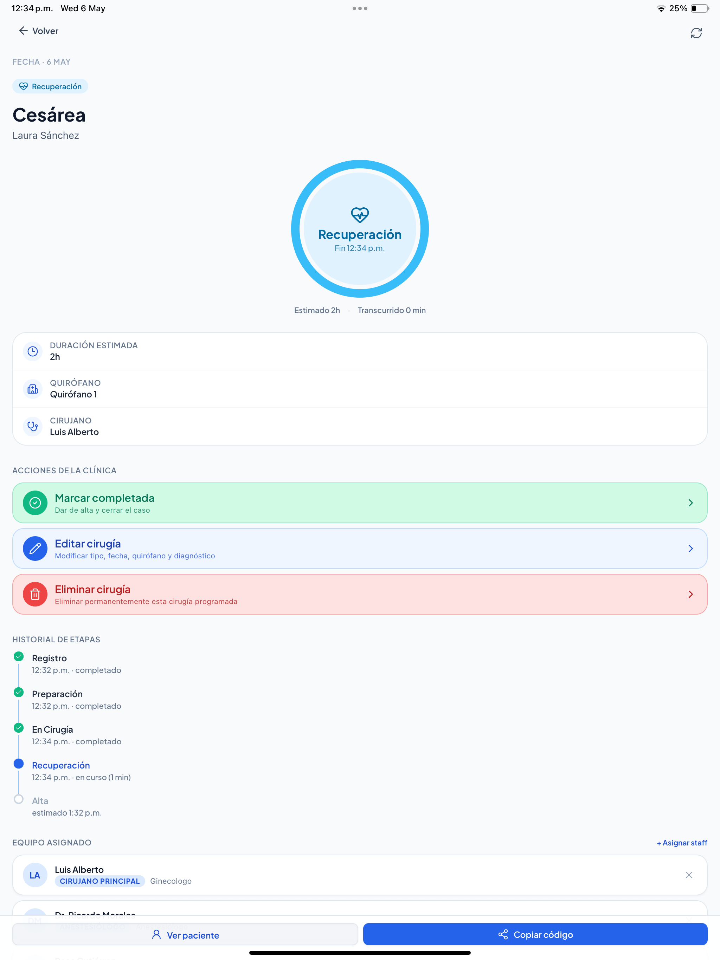
Task: Open Editar cirugía action
Action: click(360, 549)
